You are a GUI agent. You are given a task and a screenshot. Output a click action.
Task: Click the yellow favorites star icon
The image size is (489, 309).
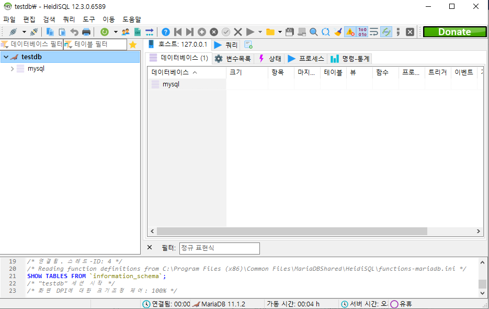(x=133, y=45)
